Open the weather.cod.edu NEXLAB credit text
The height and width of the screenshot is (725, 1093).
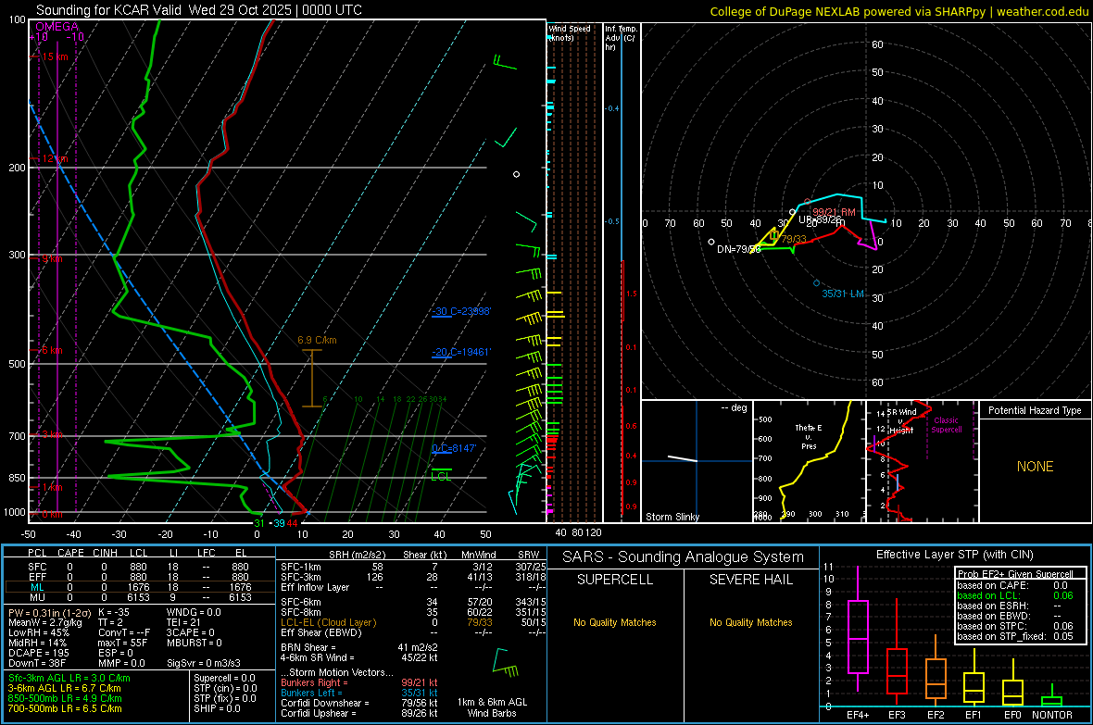(898, 11)
